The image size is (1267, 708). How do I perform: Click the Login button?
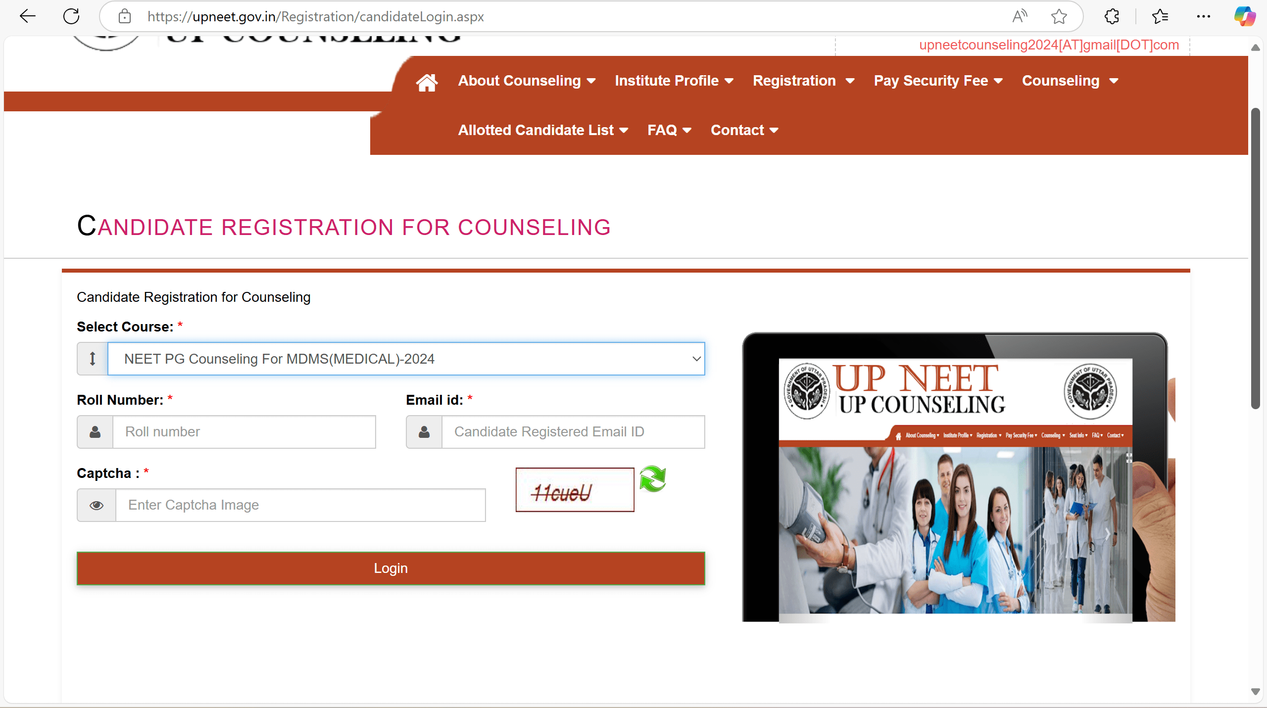390,567
